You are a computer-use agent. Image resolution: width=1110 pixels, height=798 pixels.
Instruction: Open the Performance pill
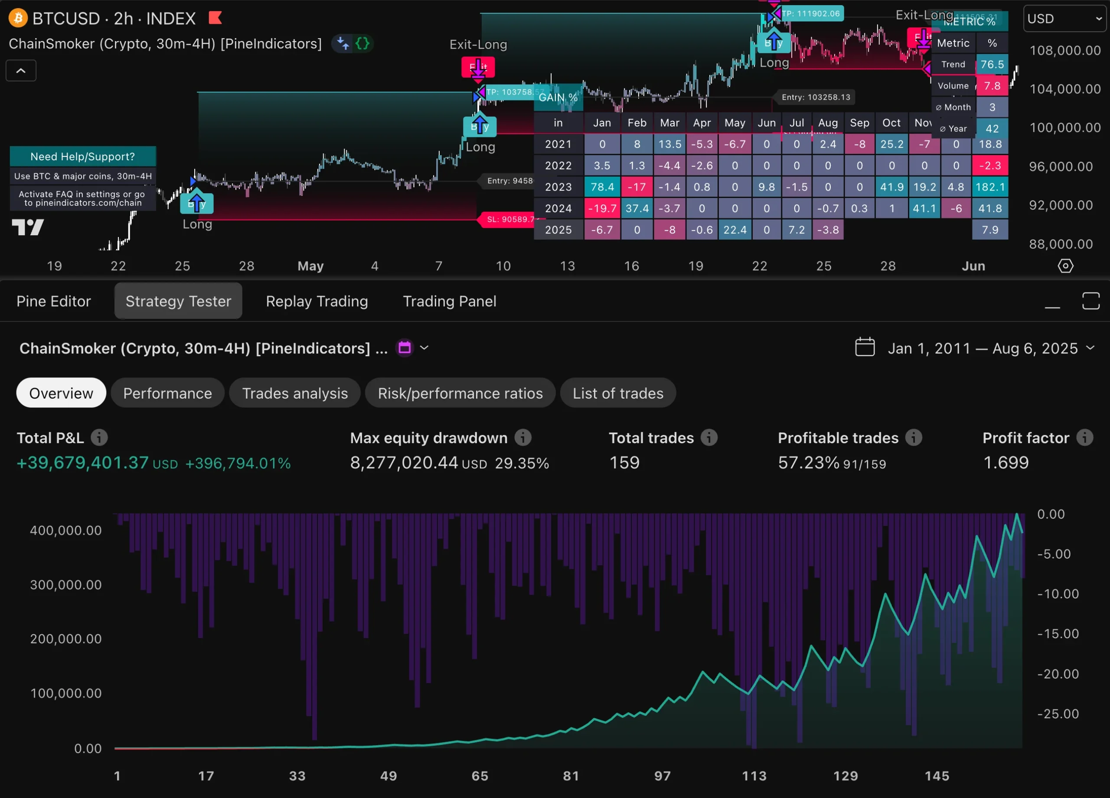(x=167, y=393)
